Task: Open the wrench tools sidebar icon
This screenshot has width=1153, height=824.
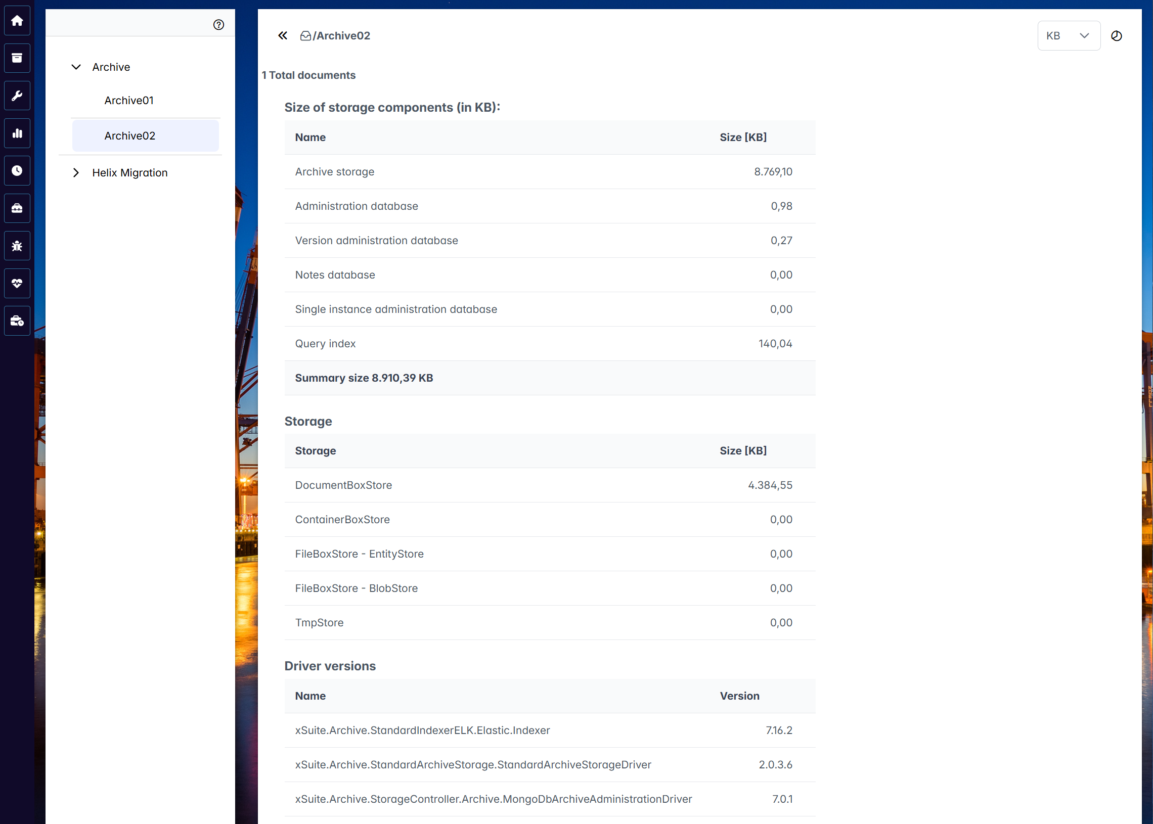Action: 17,96
